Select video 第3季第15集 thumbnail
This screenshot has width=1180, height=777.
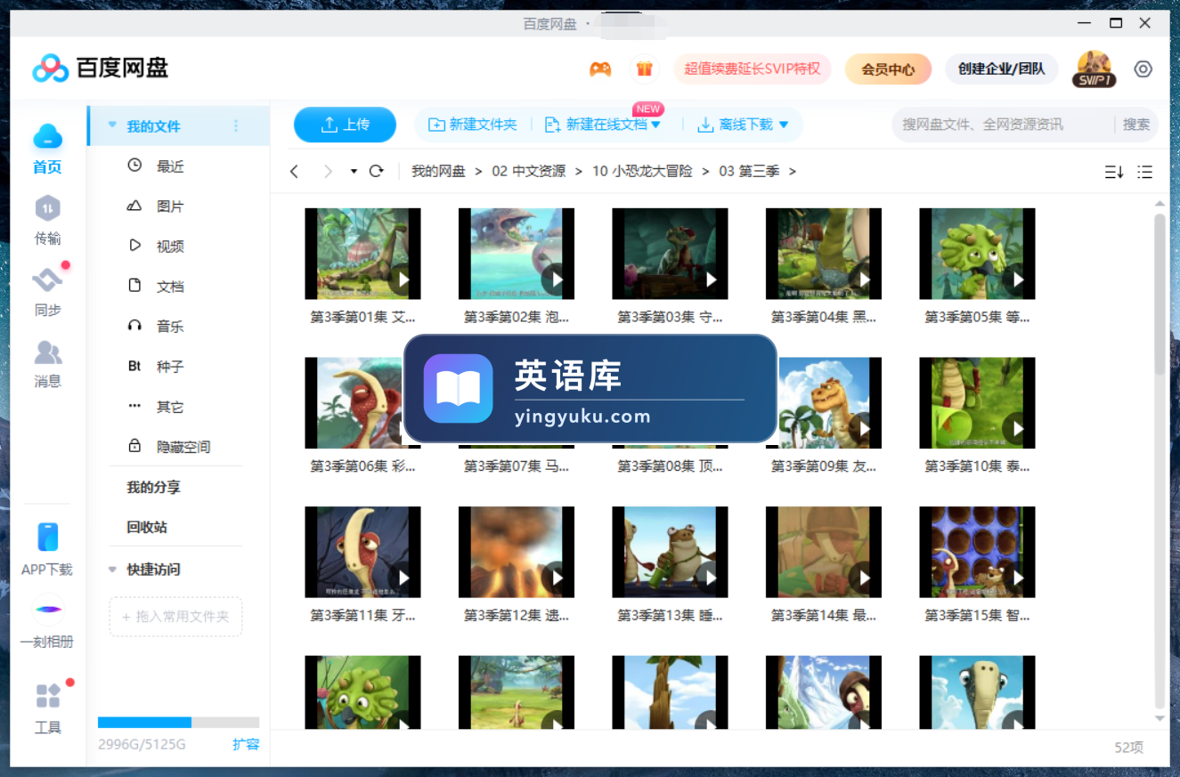click(x=977, y=552)
